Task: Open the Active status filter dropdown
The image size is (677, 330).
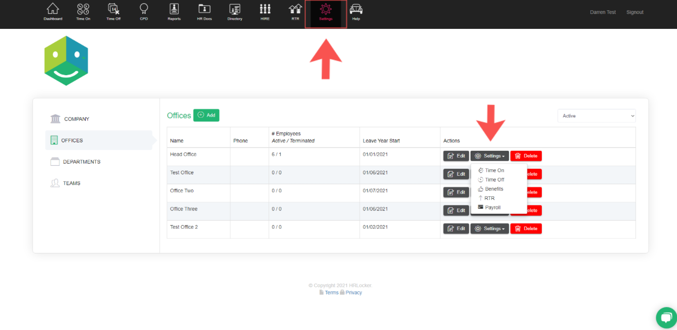Action: click(x=596, y=116)
